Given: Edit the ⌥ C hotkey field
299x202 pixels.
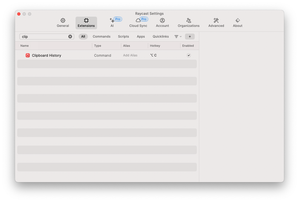Looking at the screenshot, I should tap(153, 55).
